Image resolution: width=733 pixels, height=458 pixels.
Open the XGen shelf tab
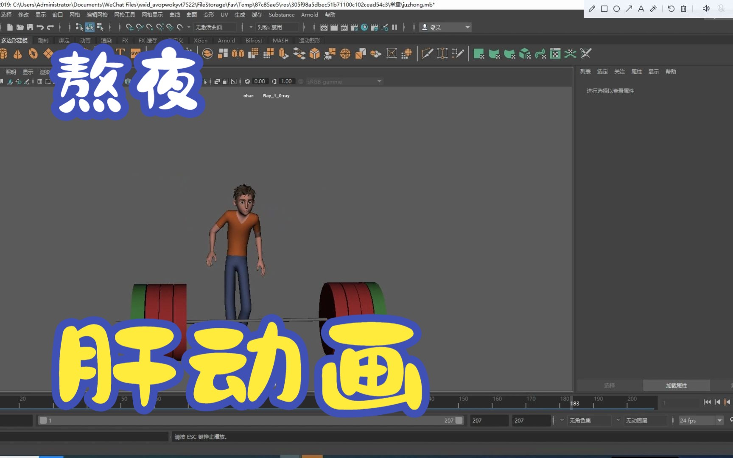point(200,40)
